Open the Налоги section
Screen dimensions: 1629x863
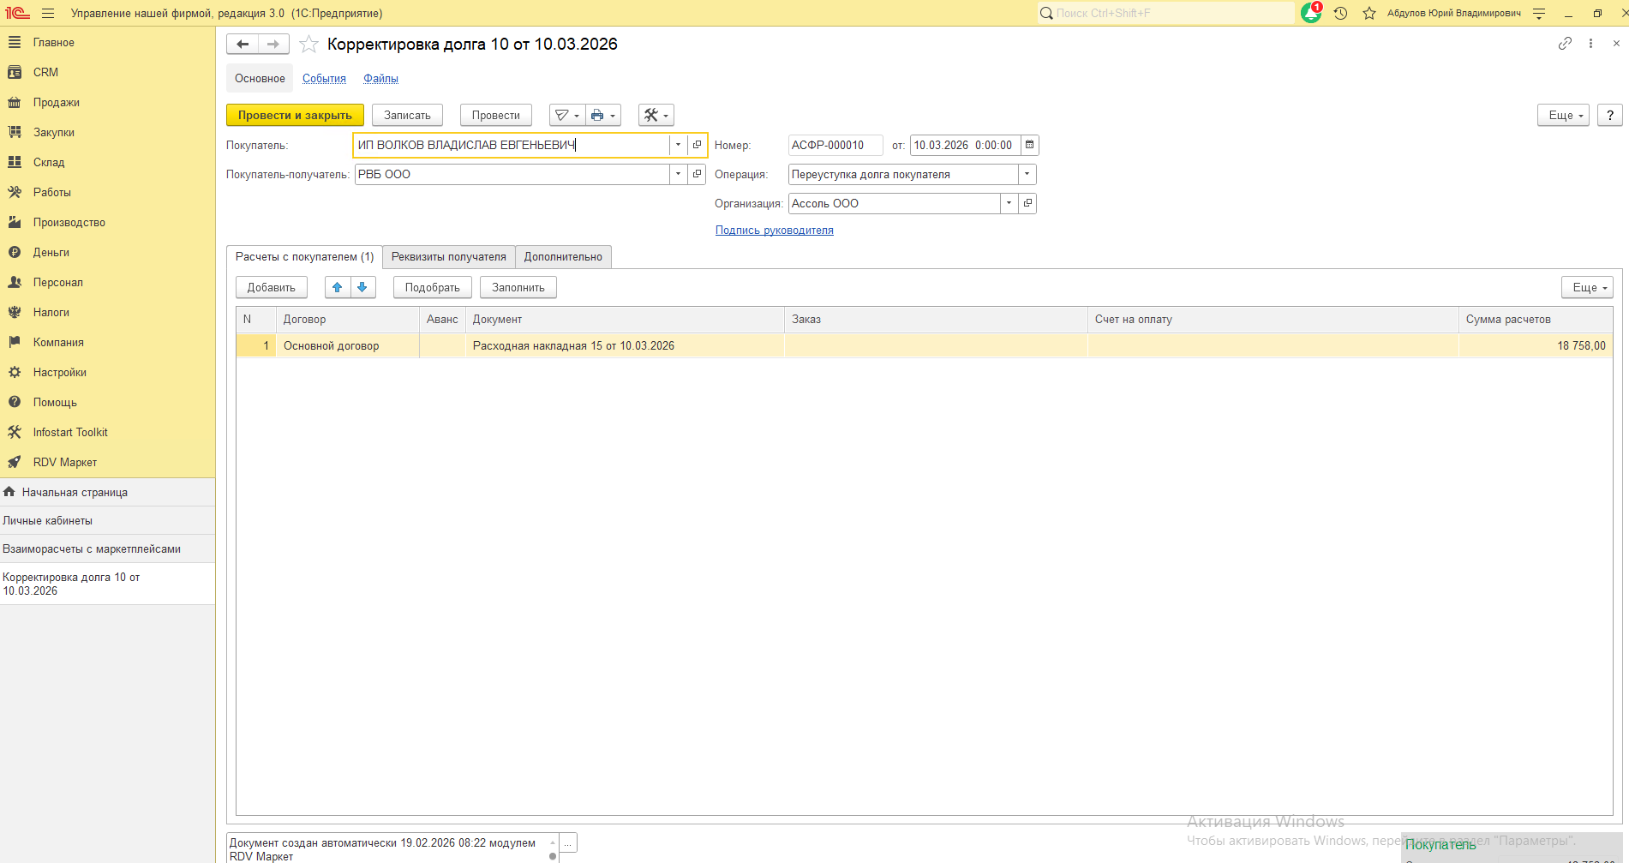tap(107, 312)
